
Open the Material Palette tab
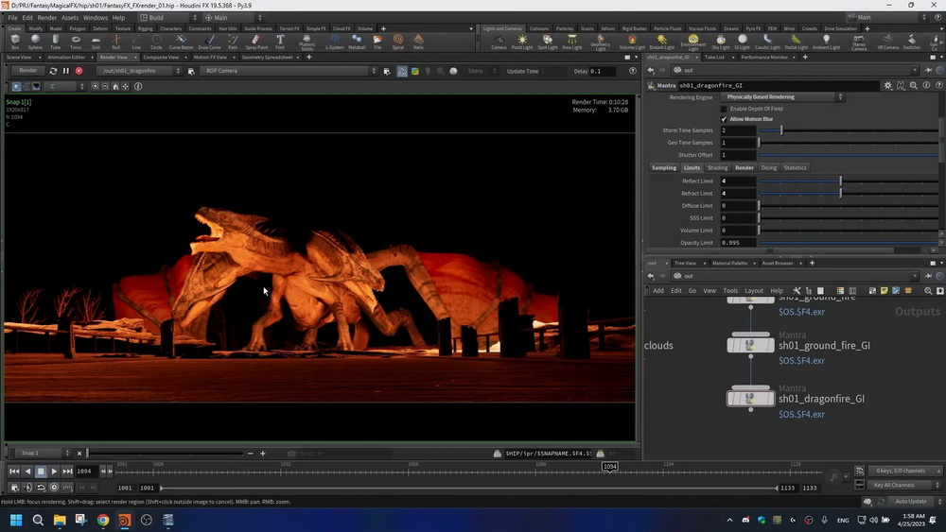coord(729,264)
